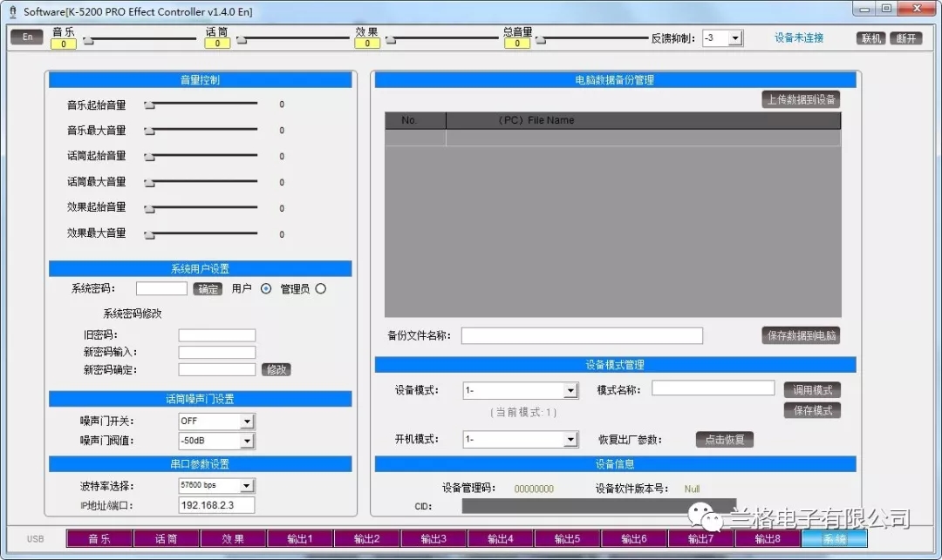The height and width of the screenshot is (560, 942).
Task: Open the 设备模式 device mode dropdown
Action: pyautogui.click(x=569, y=390)
